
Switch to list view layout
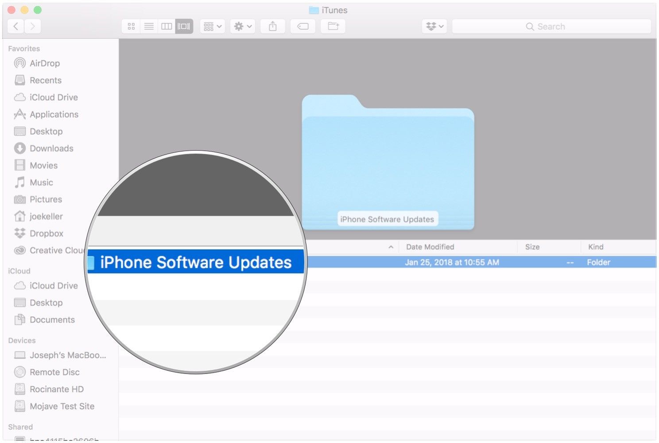tap(149, 26)
